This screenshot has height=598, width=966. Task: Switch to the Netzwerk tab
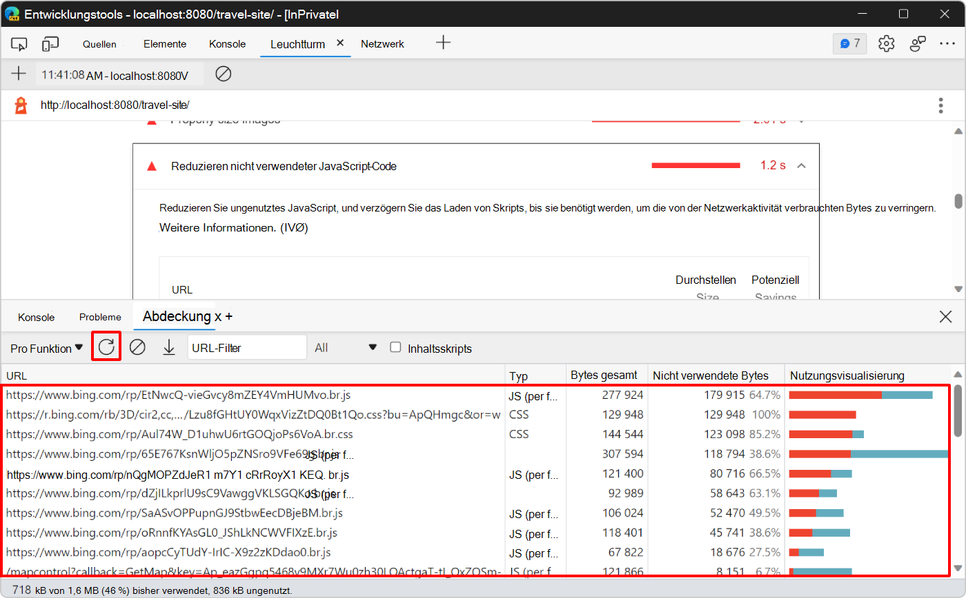(x=382, y=44)
